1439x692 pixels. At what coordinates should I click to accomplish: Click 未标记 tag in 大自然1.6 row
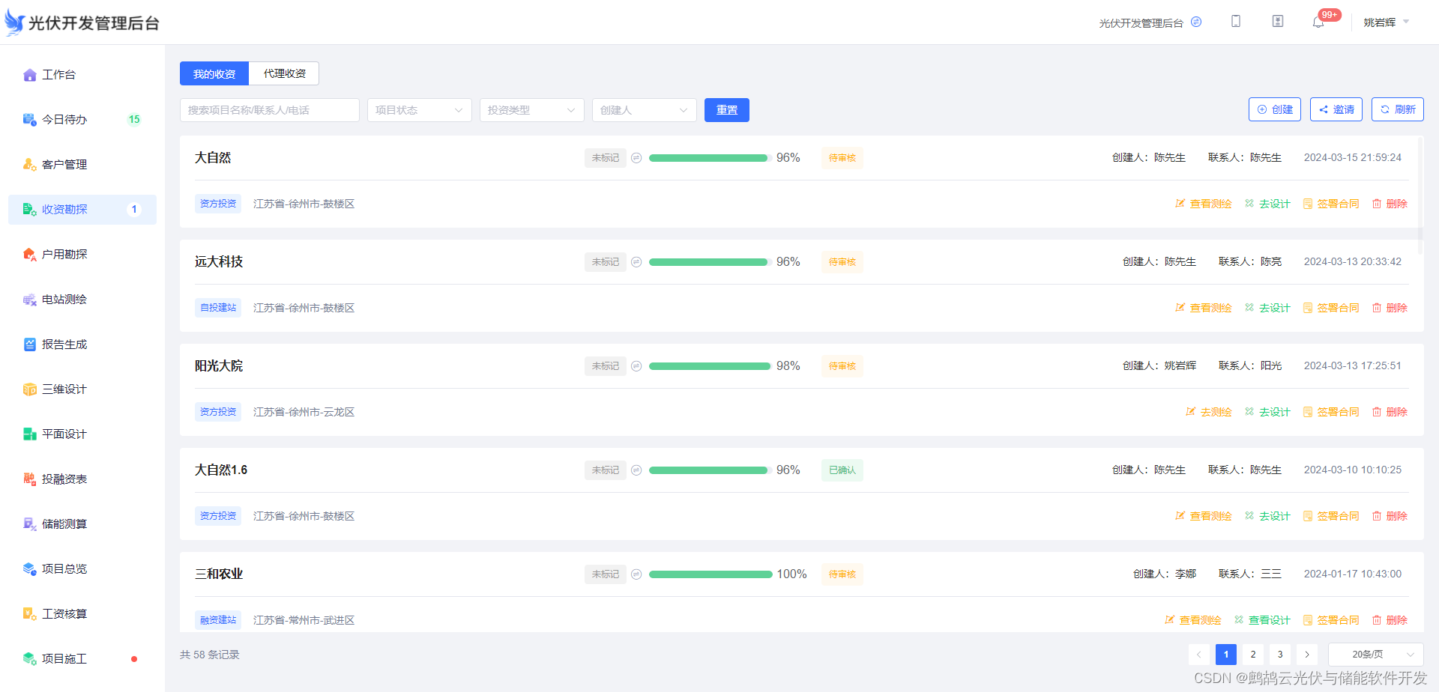(x=606, y=470)
